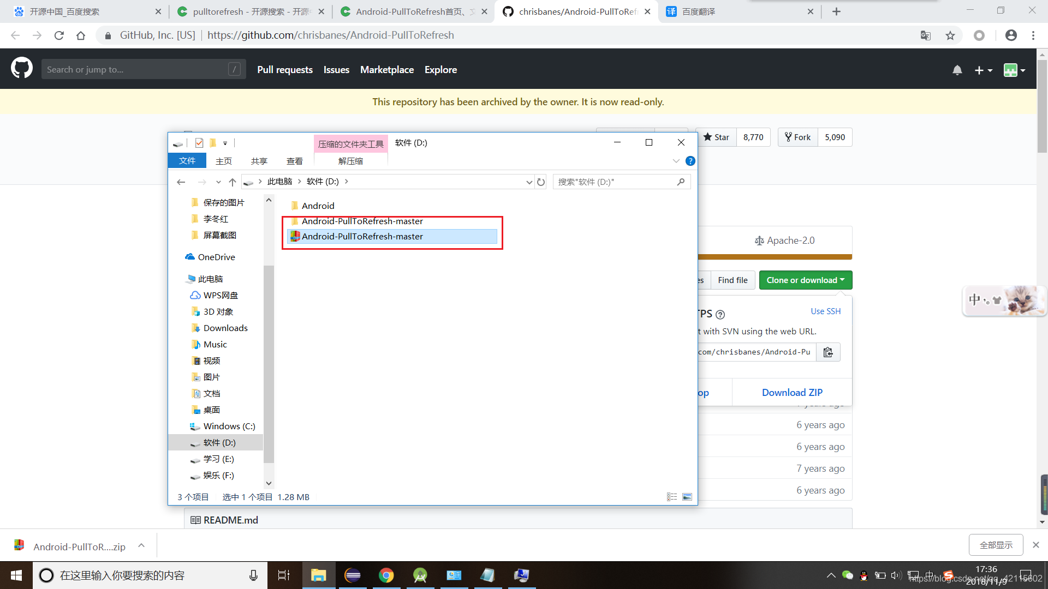Select Android-PullToRefresh-master zip archive

392,236
